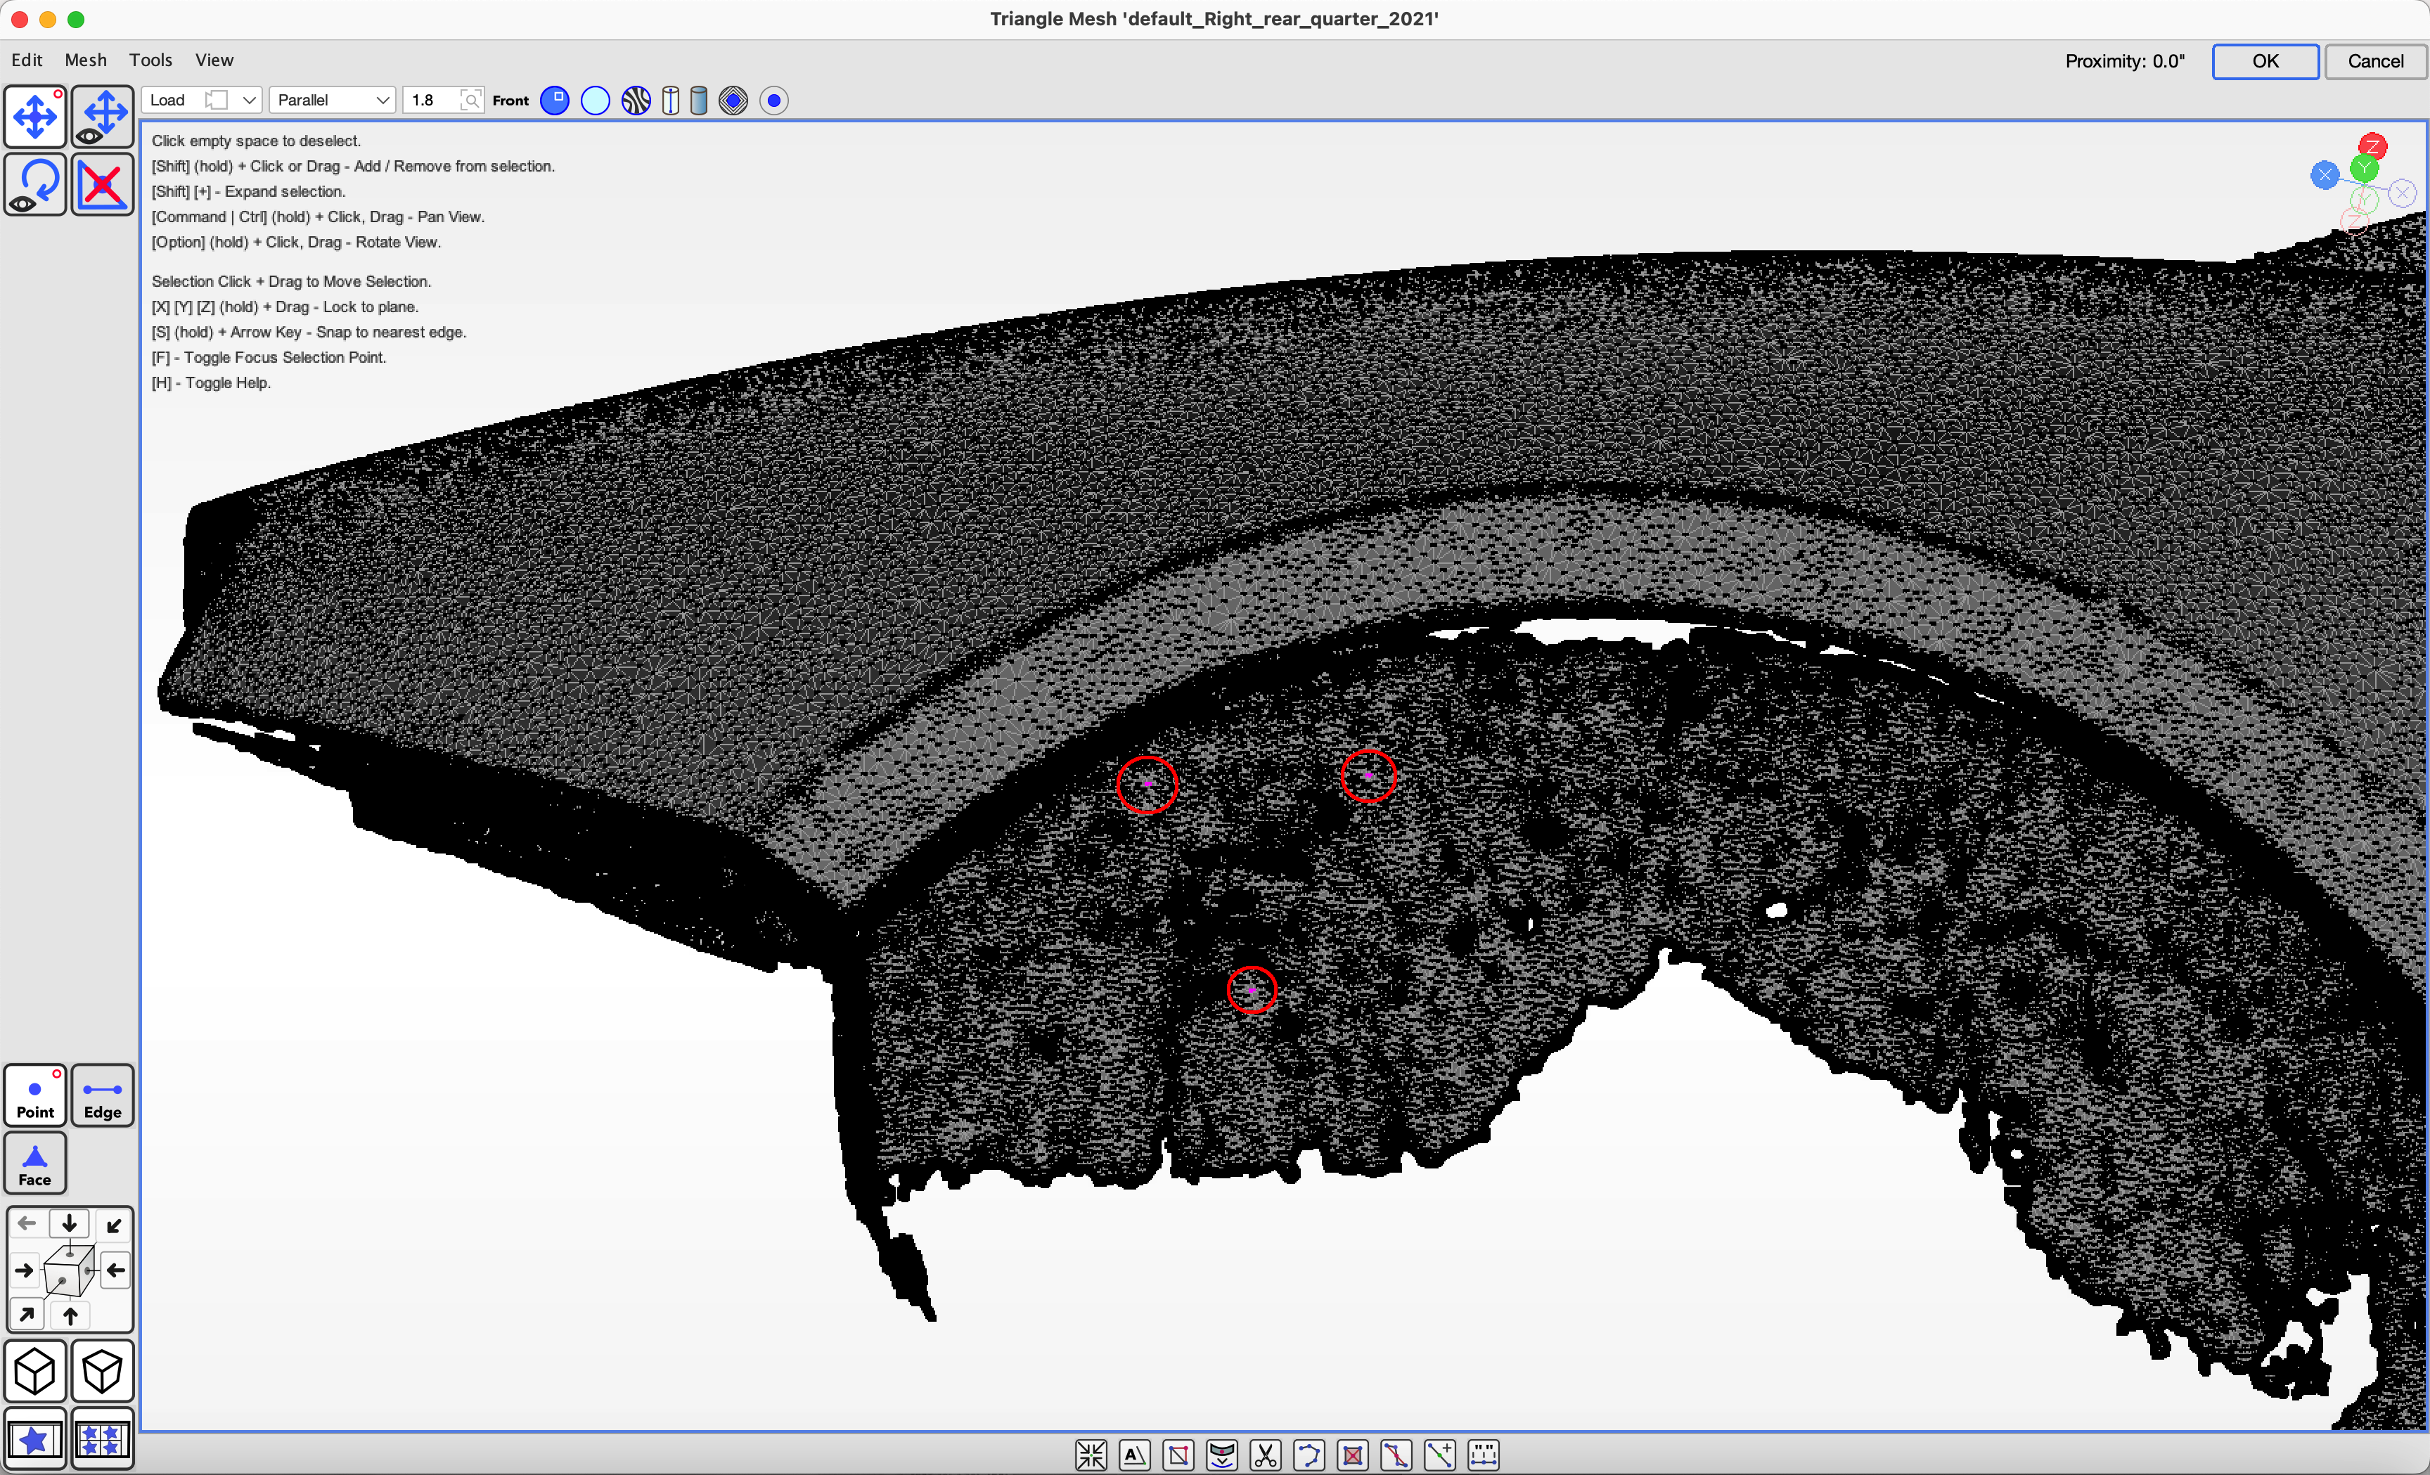This screenshot has width=2430, height=1475.
Task: Click the Cancel button
Action: click(2374, 61)
